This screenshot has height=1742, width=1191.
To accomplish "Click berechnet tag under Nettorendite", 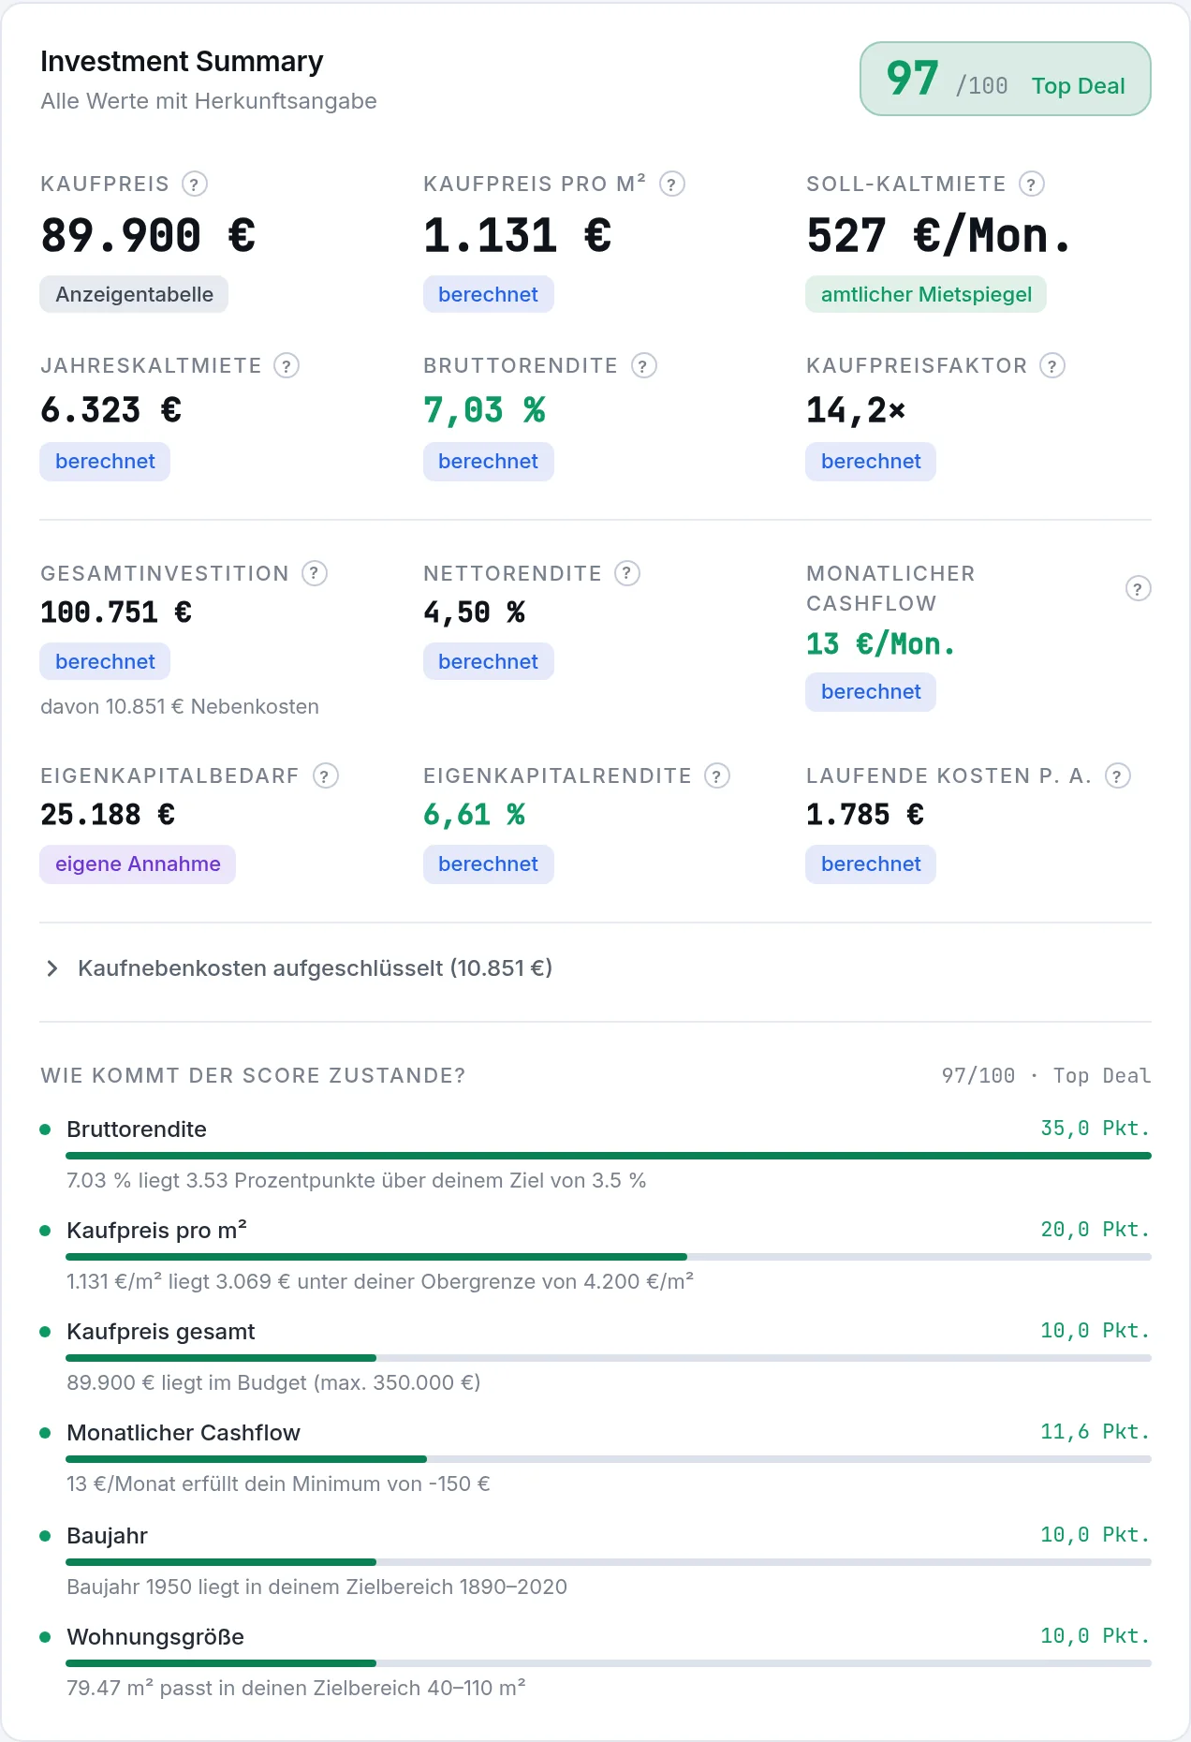I will (488, 661).
